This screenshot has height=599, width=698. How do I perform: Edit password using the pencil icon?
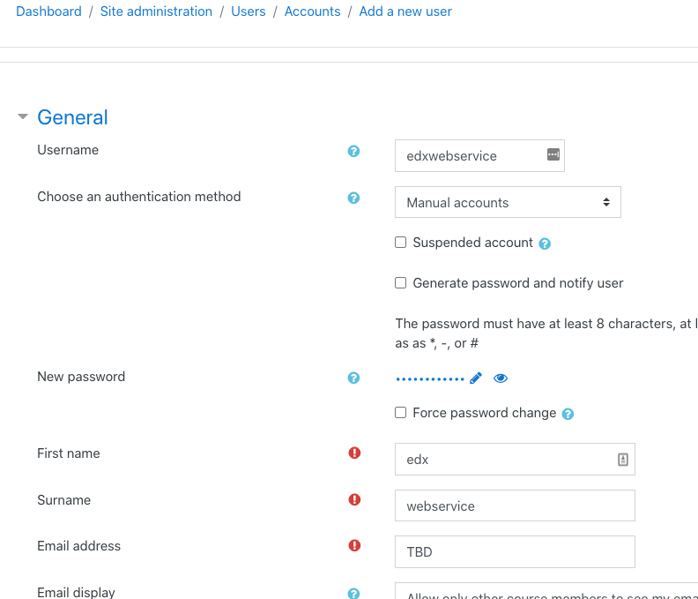tap(475, 378)
